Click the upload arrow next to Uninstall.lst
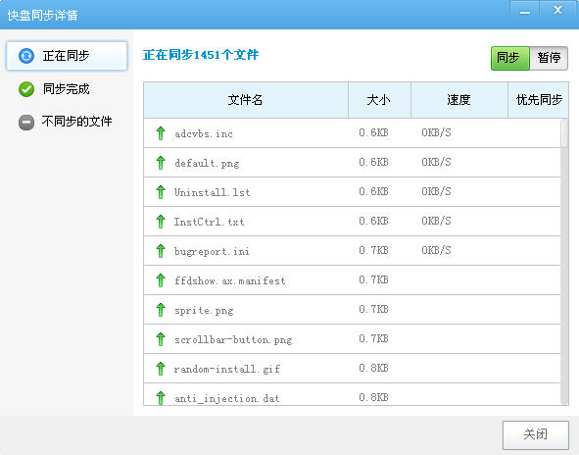 click(161, 192)
